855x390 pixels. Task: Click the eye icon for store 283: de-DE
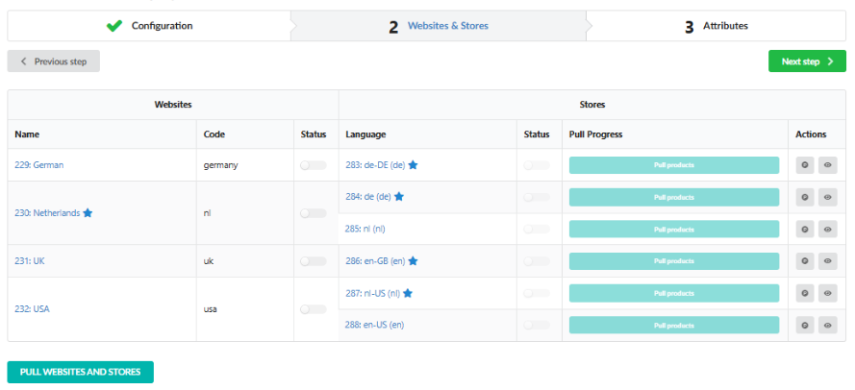(x=827, y=165)
